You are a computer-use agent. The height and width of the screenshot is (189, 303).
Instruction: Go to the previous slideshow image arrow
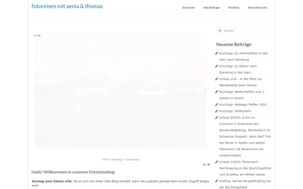coord(36,90)
